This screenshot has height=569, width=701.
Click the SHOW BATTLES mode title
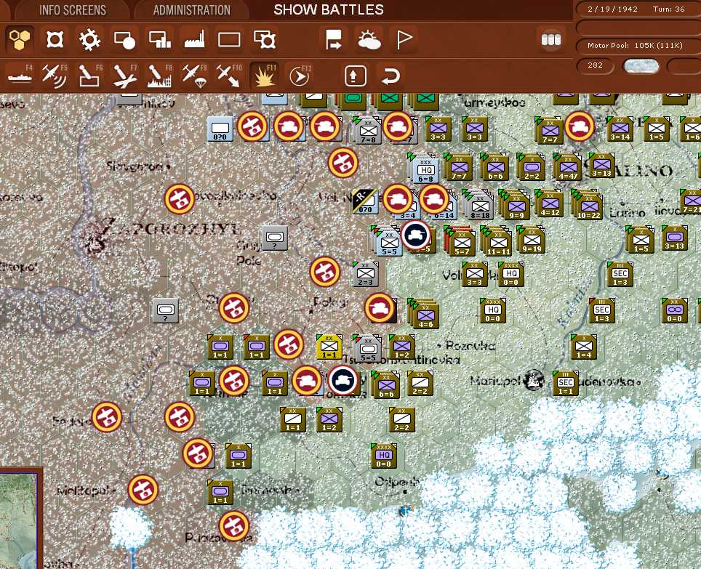coord(329,10)
